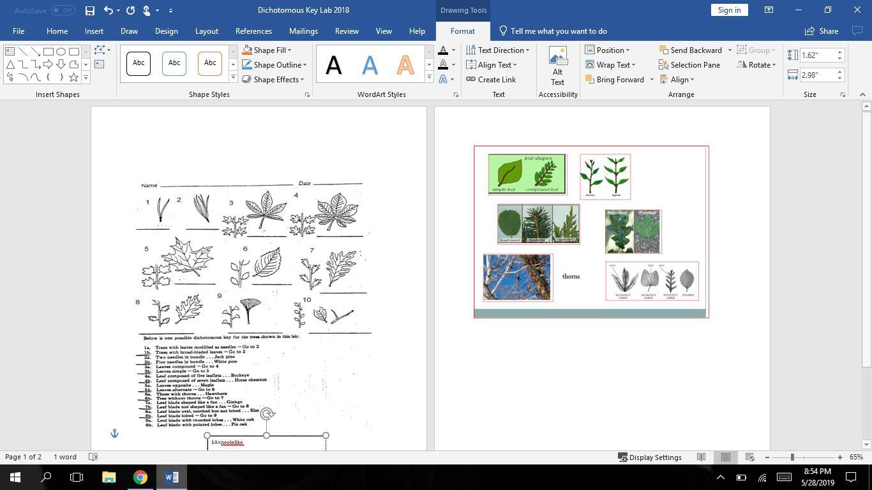Click Create Link for text boxes
This screenshot has height=490, width=872.
click(490, 80)
